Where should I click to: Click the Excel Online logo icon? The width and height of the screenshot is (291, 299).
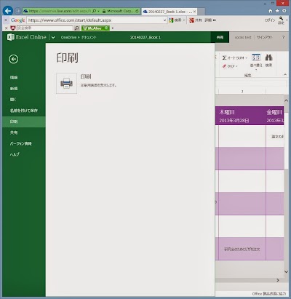[11, 37]
